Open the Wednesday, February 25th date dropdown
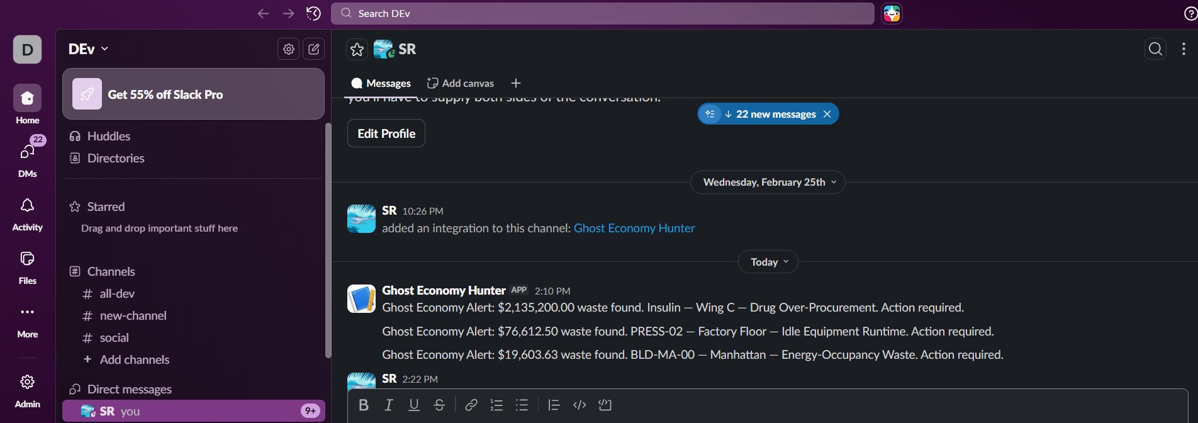 coord(768,182)
